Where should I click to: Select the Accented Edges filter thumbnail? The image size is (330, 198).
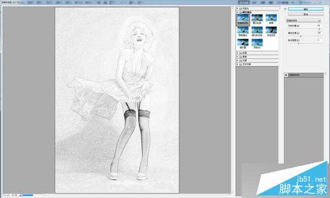257,31
